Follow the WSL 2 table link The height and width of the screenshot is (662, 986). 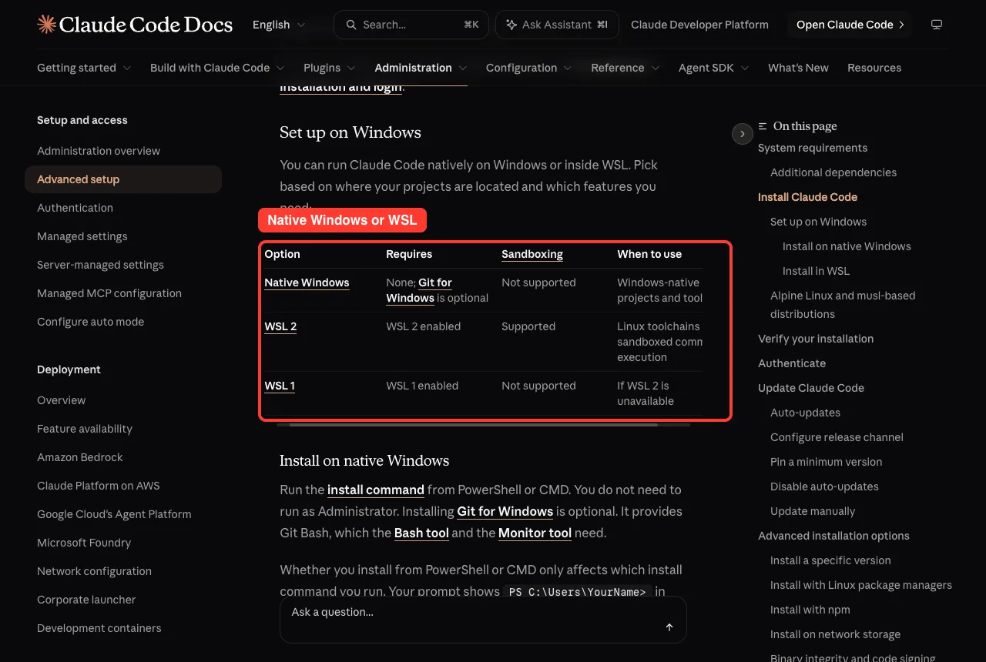click(x=280, y=326)
